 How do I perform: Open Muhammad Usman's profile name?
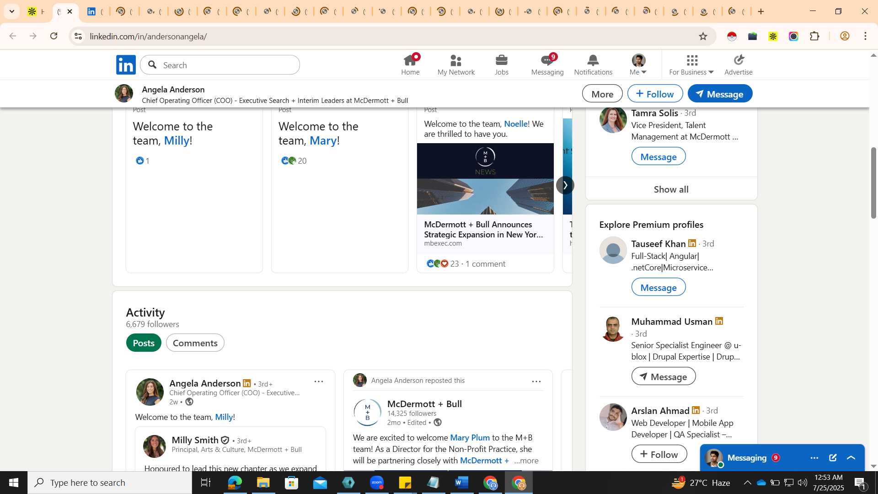coord(671,322)
